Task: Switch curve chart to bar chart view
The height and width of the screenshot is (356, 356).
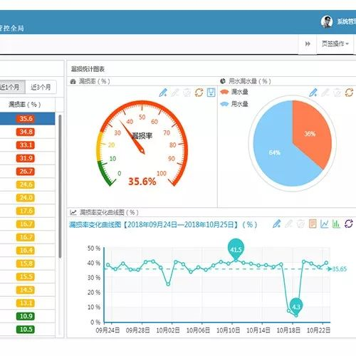Action: click(336, 224)
